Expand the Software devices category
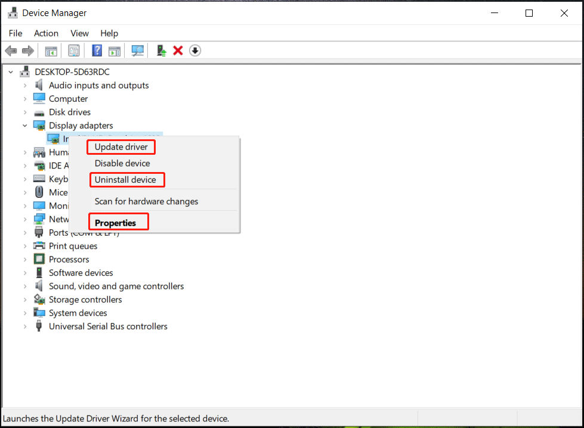The image size is (584, 428). pyautogui.click(x=25, y=273)
